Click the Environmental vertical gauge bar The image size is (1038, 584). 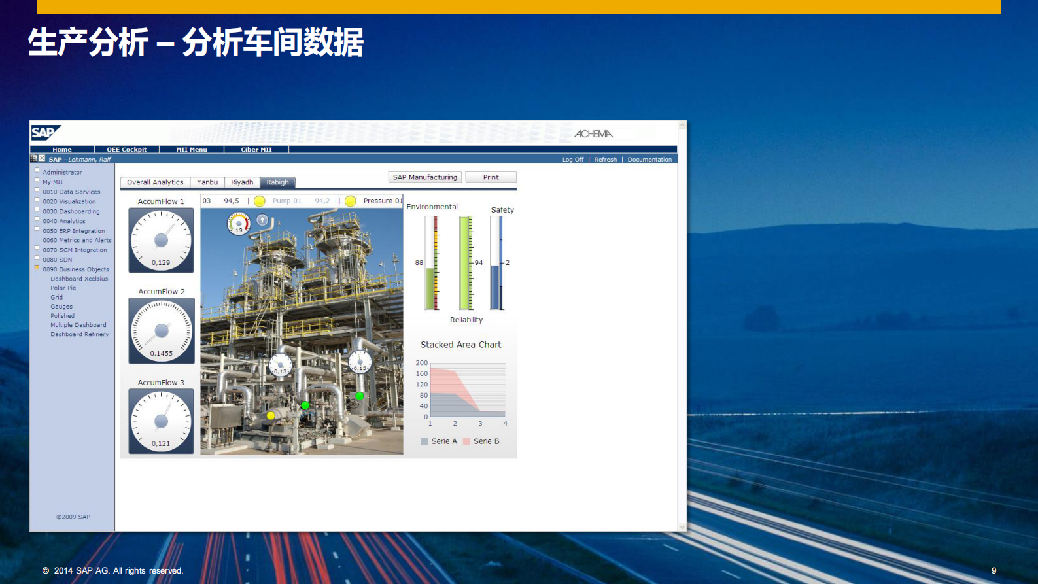[x=432, y=263]
